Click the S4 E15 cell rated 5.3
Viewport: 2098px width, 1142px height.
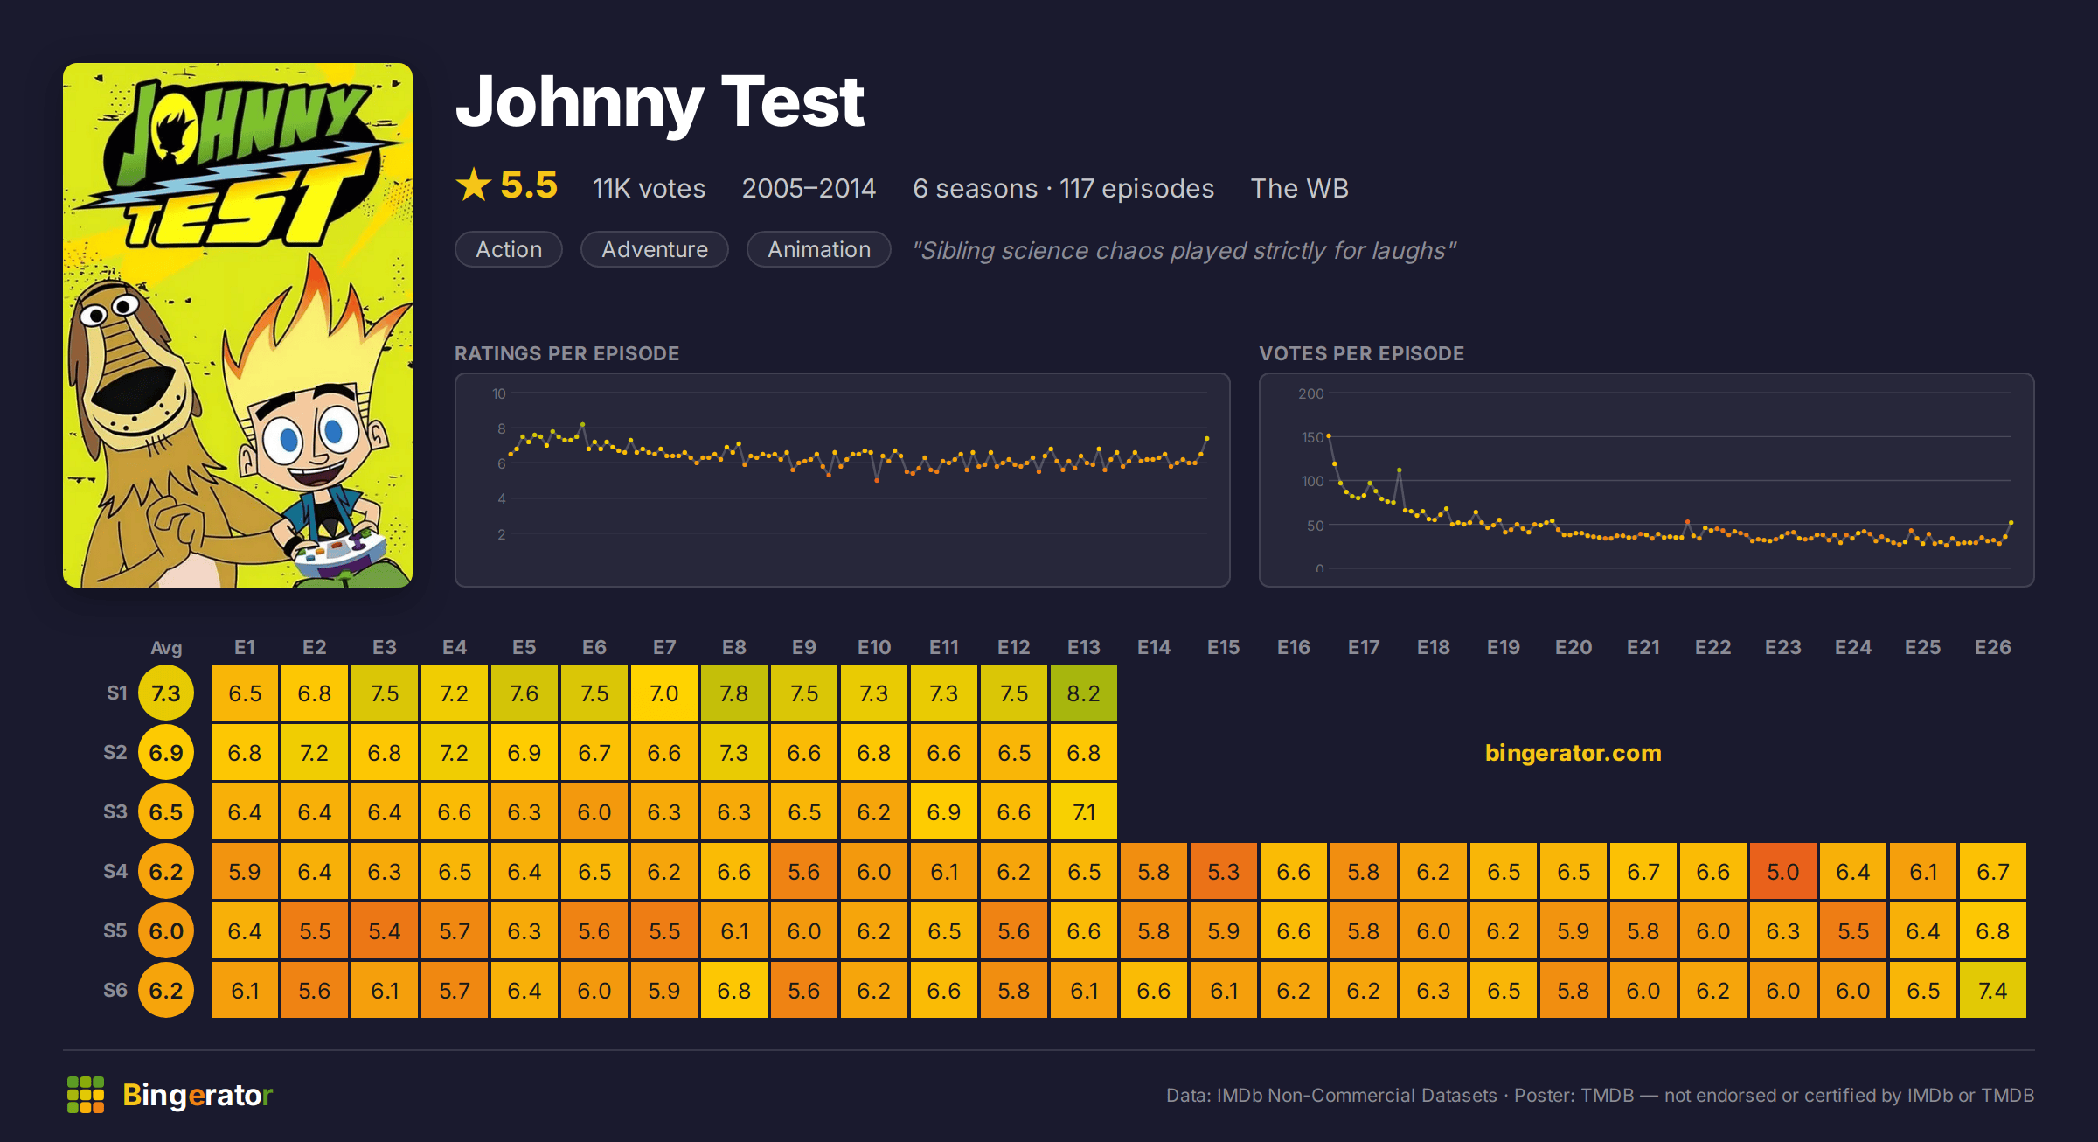(x=1224, y=872)
